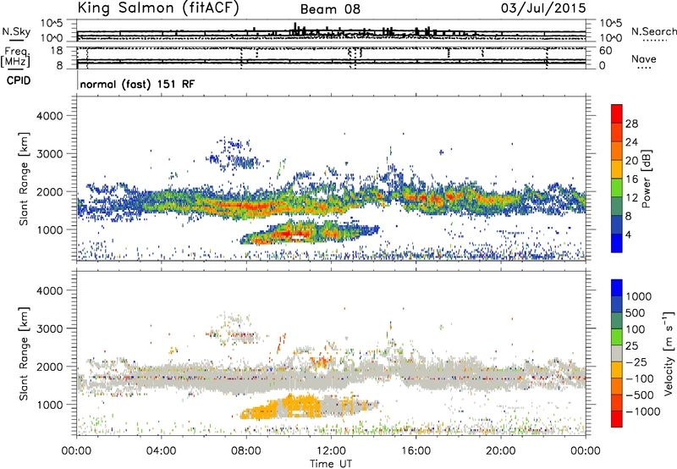Click the 'N.Search' legend label
This screenshot has height=469, width=677.
[x=653, y=31]
